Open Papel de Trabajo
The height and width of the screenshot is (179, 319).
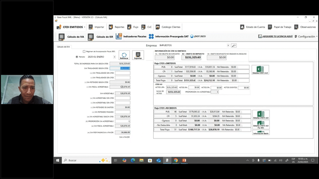tap(280, 27)
